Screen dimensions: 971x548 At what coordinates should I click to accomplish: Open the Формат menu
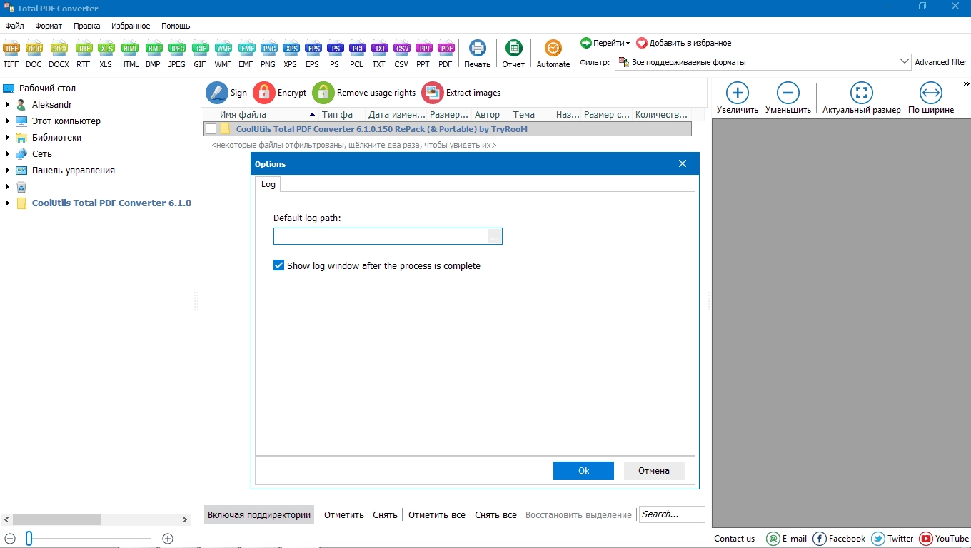point(49,26)
